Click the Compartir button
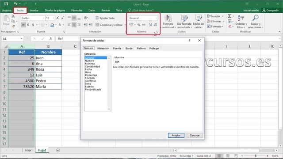The image size is (283, 159). tap(270, 11)
